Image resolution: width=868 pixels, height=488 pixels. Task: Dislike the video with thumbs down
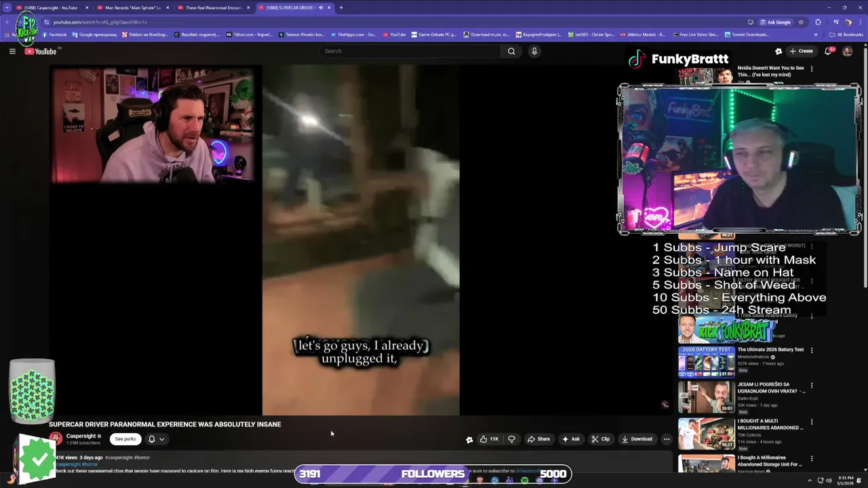511,439
